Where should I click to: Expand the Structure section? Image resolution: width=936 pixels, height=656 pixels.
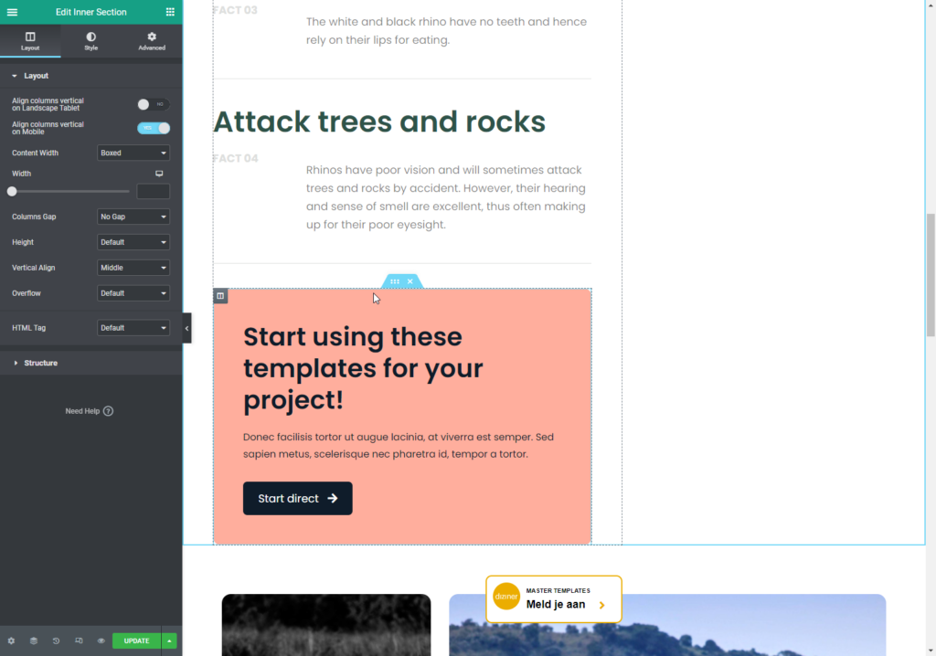pyautogui.click(x=40, y=363)
